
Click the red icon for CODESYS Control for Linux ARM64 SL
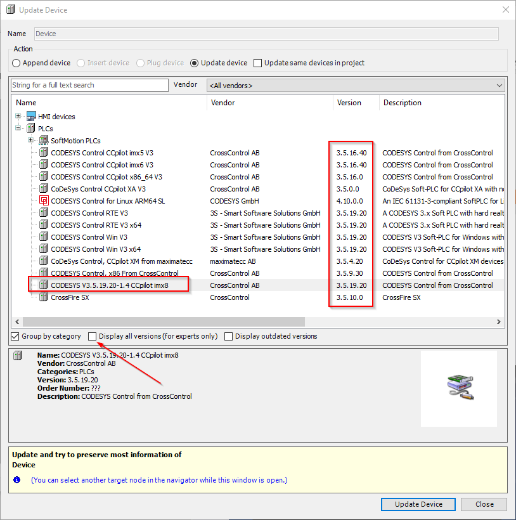[43, 200]
